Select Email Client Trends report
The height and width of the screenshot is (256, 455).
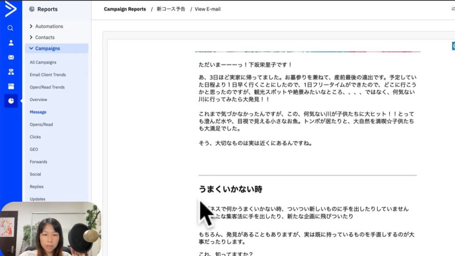tap(48, 75)
